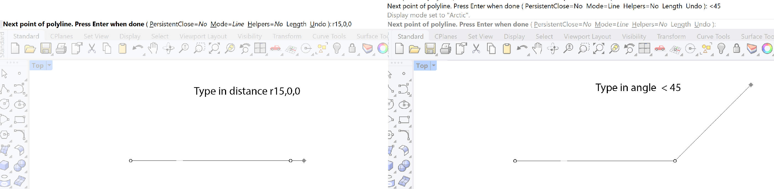The height and width of the screenshot is (189, 774).
Task: Click the Undo arrow icon in the right toolbar
Action: (522, 48)
